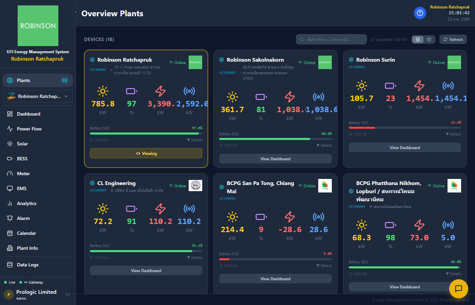This screenshot has height=305, width=475.
Task: View Dashboard for BCPG San Pa Tong
Action: tap(275, 279)
